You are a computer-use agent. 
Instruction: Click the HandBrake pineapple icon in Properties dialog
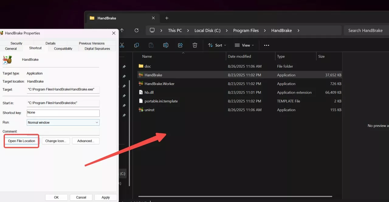coord(7,60)
